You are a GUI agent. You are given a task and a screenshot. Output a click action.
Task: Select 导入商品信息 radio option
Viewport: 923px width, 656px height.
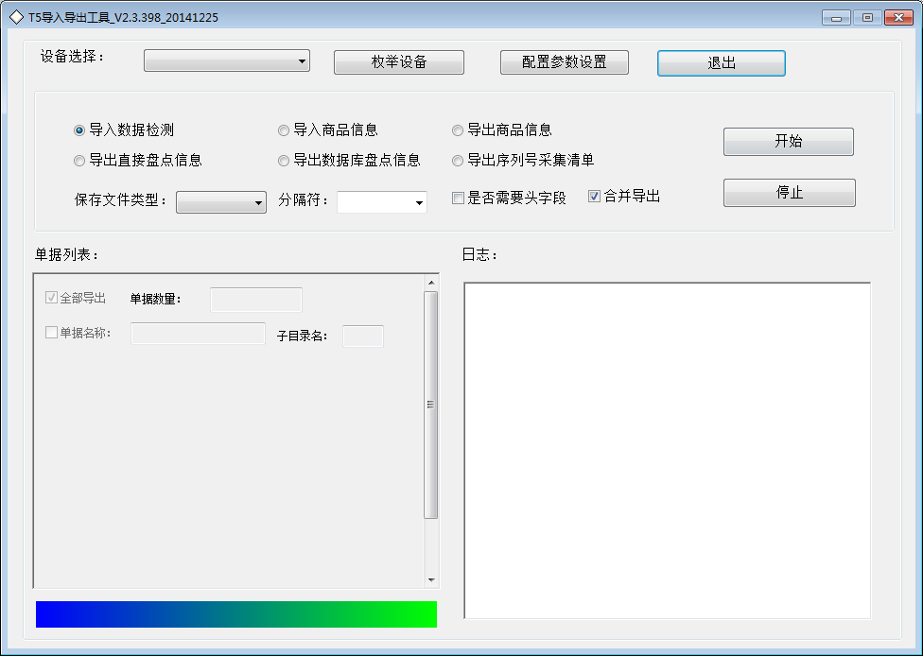284,130
